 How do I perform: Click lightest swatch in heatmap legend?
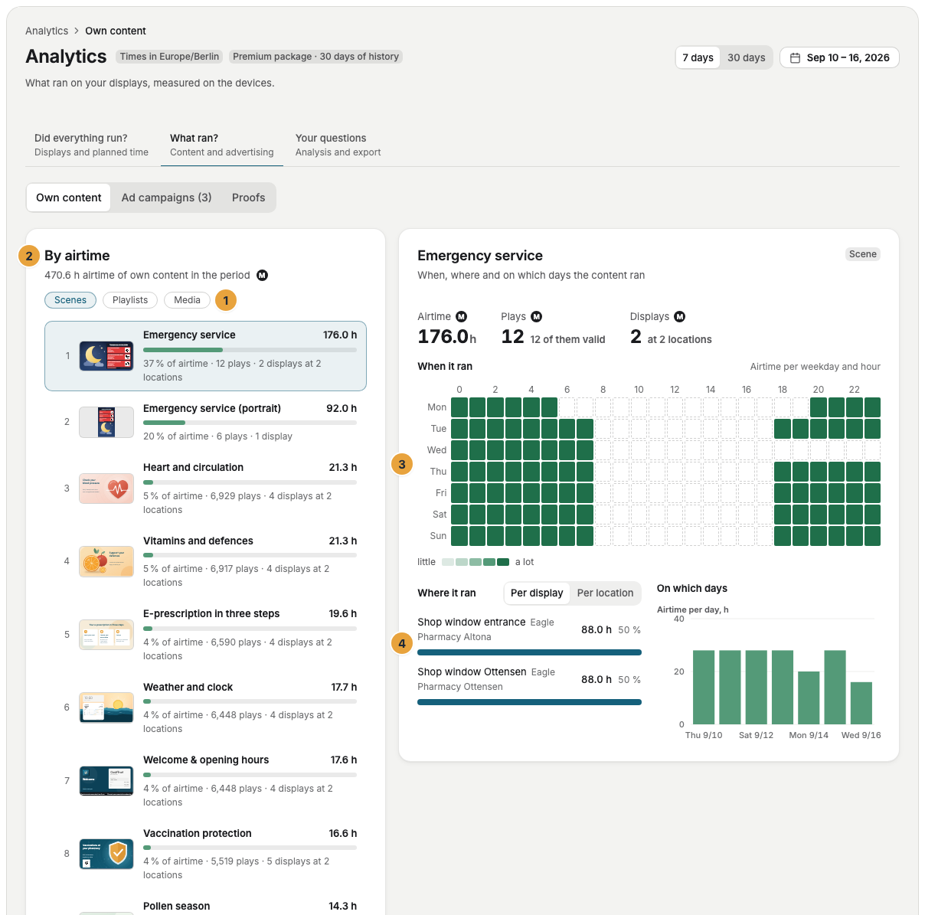point(448,562)
